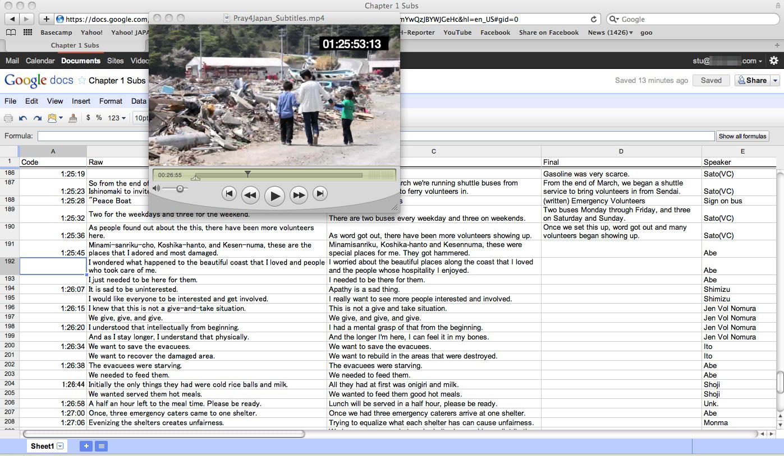Open the 123 number format dropdown
The image size is (784, 456).
(x=117, y=118)
